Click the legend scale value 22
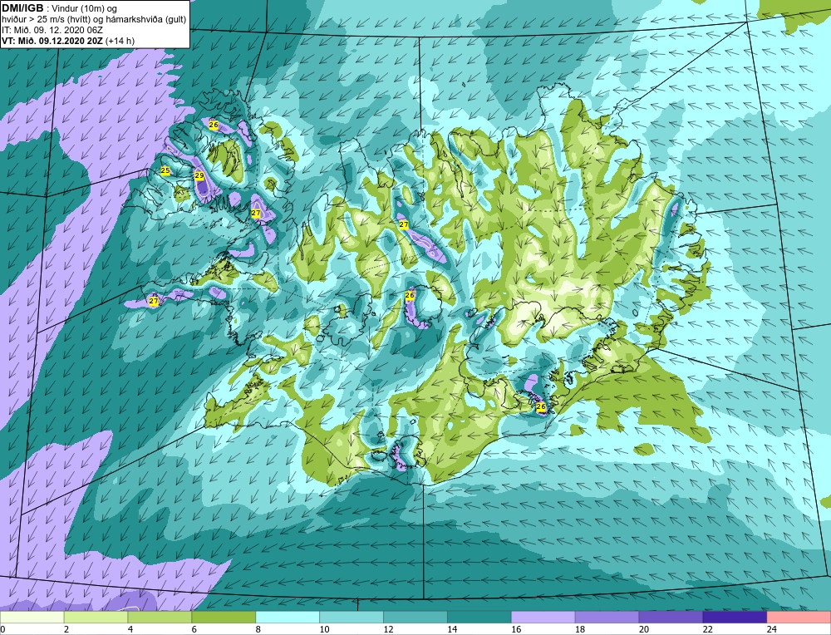The width and height of the screenshot is (831, 635). tap(707, 629)
